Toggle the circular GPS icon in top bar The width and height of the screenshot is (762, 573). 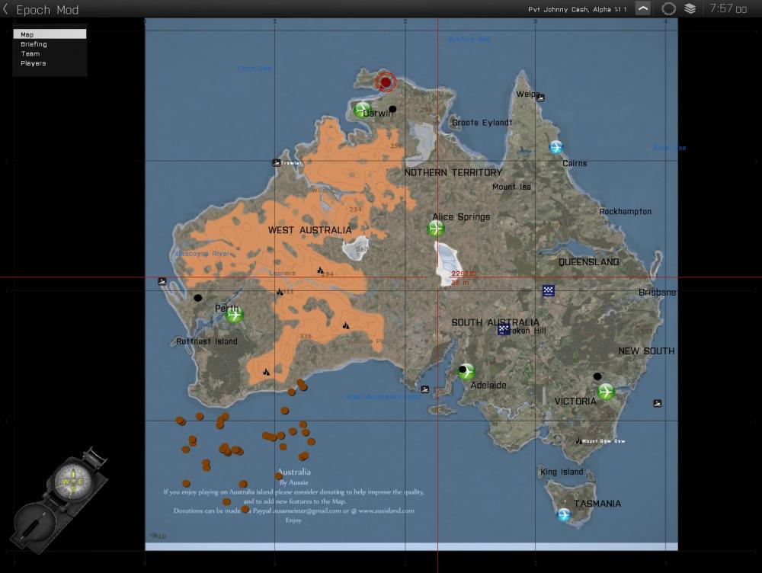pyautogui.click(x=668, y=9)
